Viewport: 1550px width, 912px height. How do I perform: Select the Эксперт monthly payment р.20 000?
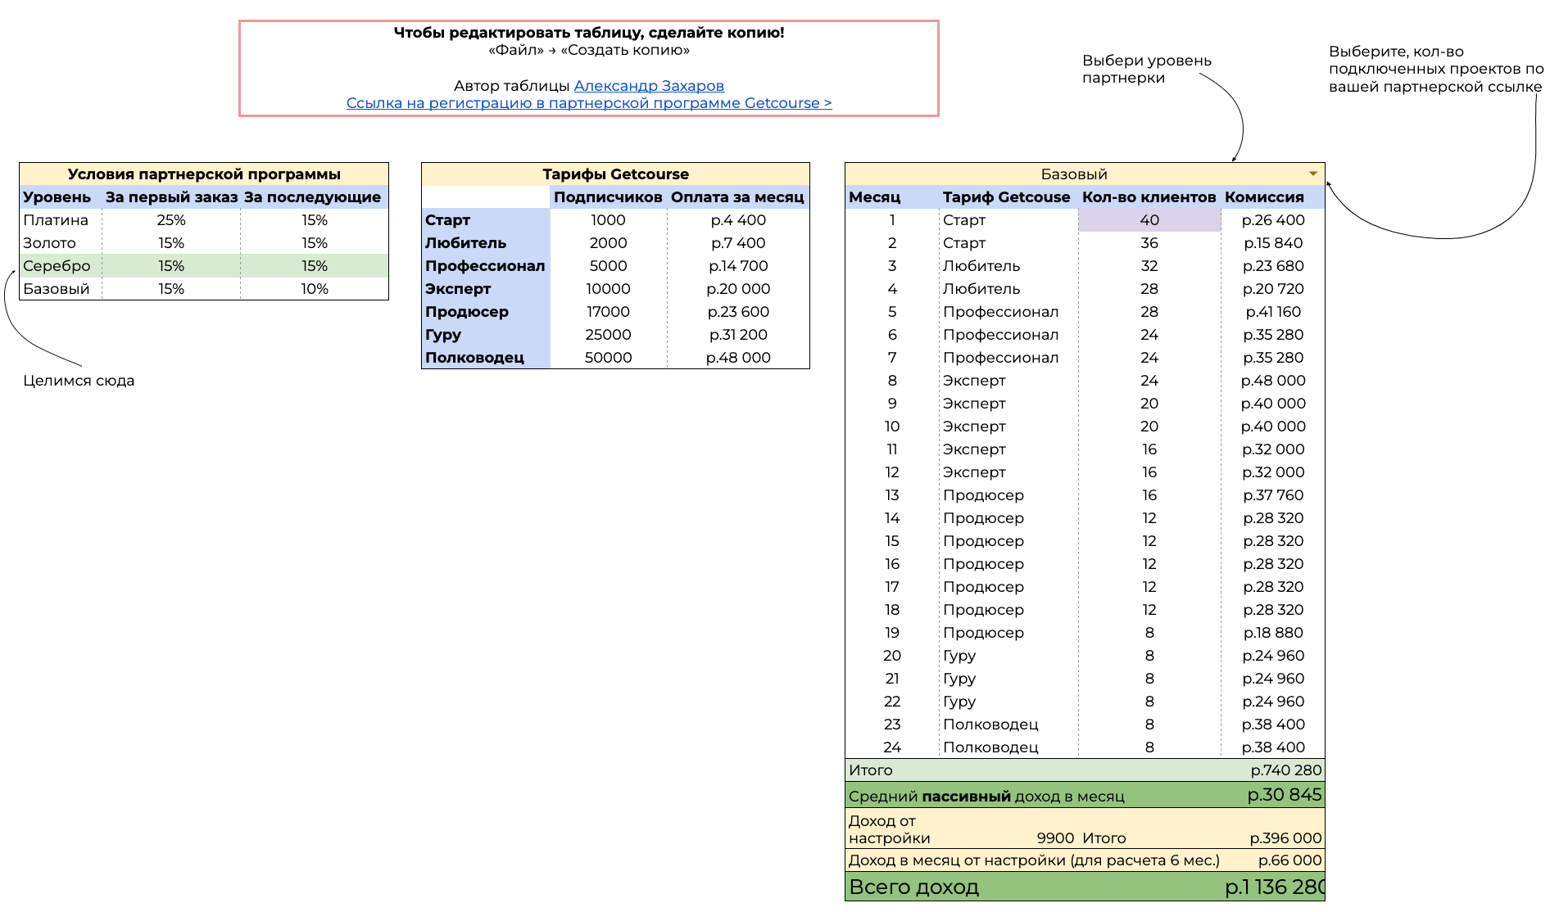coord(738,289)
